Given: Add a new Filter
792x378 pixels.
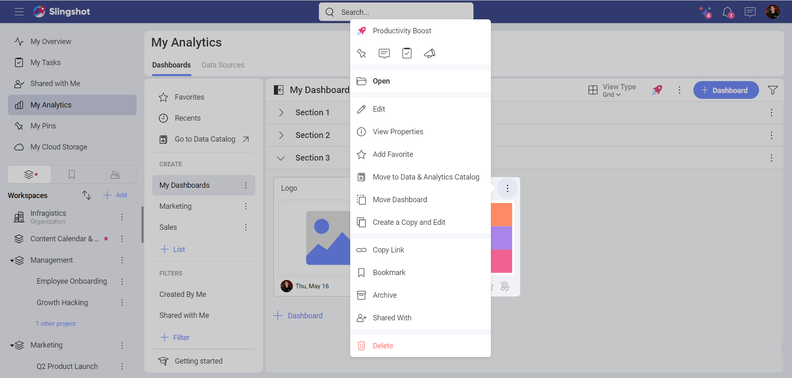Looking at the screenshot, I should click(174, 338).
